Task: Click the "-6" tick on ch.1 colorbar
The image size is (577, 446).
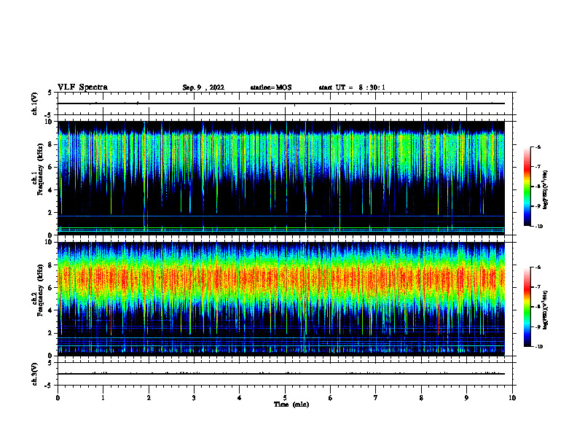Action: click(x=538, y=146)
